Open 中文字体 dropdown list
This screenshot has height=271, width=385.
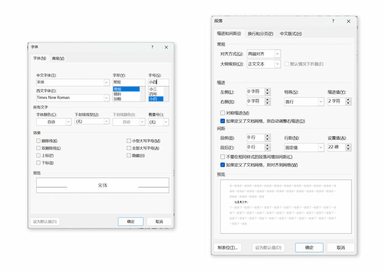coord(107,83)
